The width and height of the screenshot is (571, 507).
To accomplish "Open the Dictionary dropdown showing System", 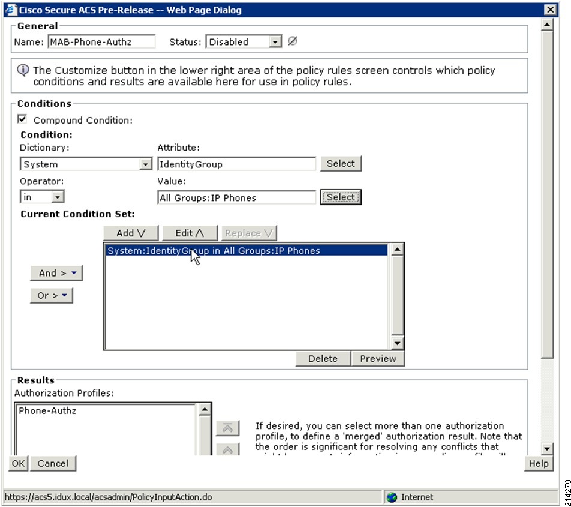I will 145,164.
